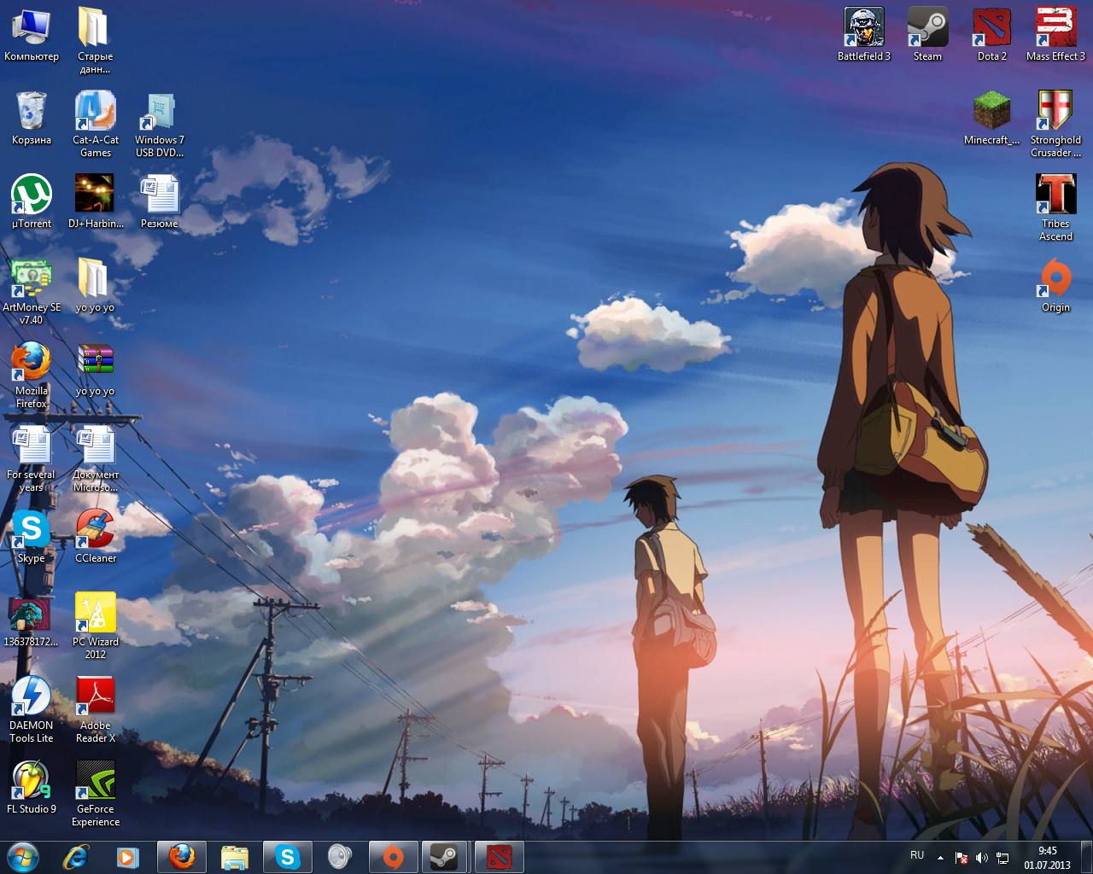The image size is (1093, 874).
Task: Select the DJ+Harbin... file on desktop
Action: pyautogui.click(x=96, y=202)
